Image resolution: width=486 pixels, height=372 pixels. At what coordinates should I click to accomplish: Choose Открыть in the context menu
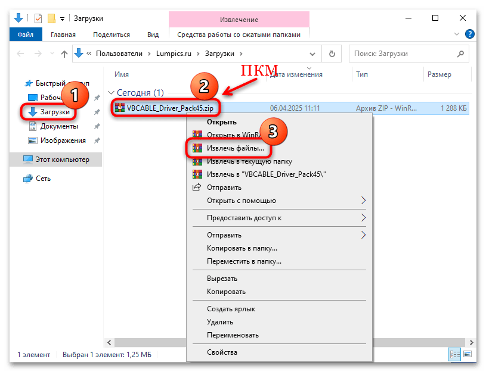tap(221, 122)
